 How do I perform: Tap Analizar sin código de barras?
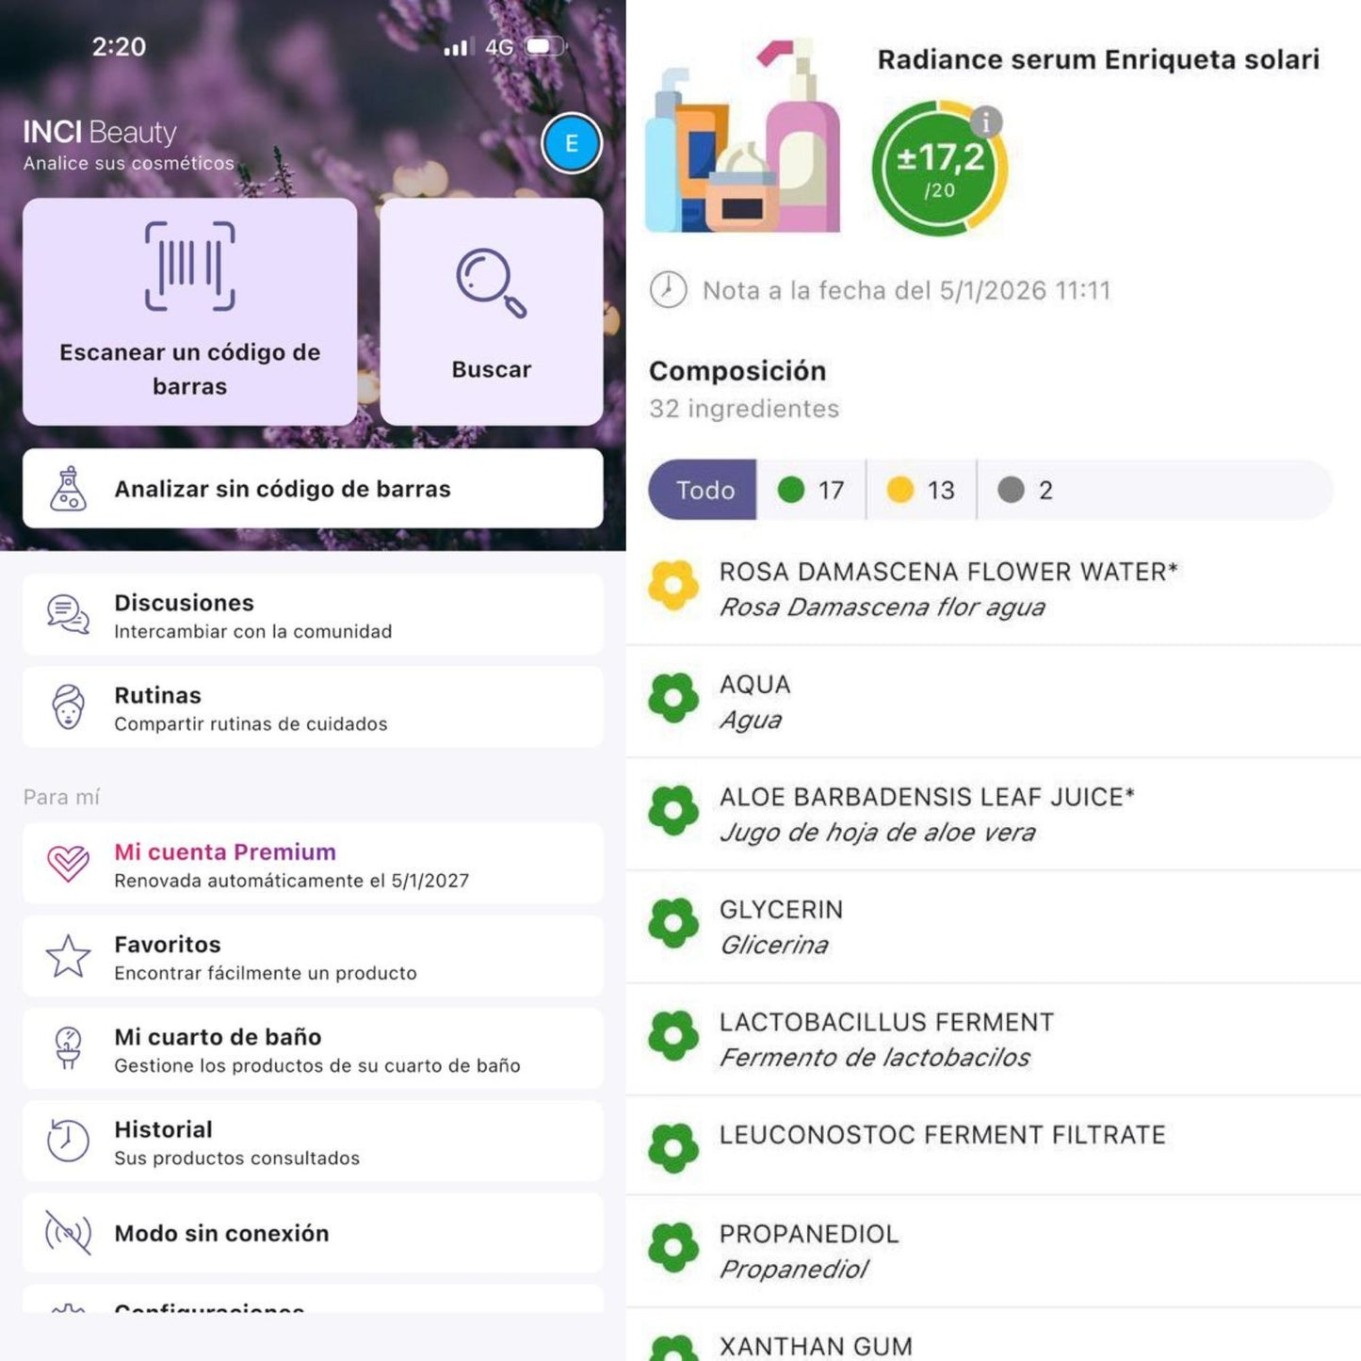click(313, 488)
